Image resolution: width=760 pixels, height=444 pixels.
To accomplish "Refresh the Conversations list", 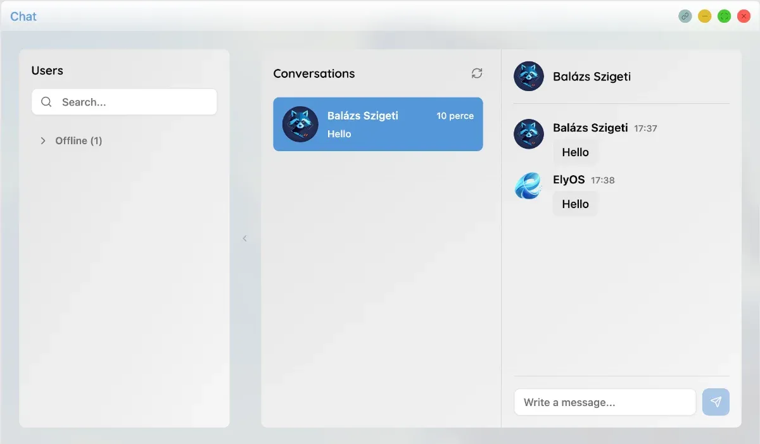I will point(477,73).
